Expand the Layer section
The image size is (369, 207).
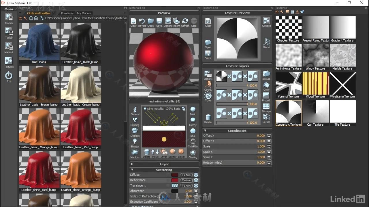coord(132,164)
